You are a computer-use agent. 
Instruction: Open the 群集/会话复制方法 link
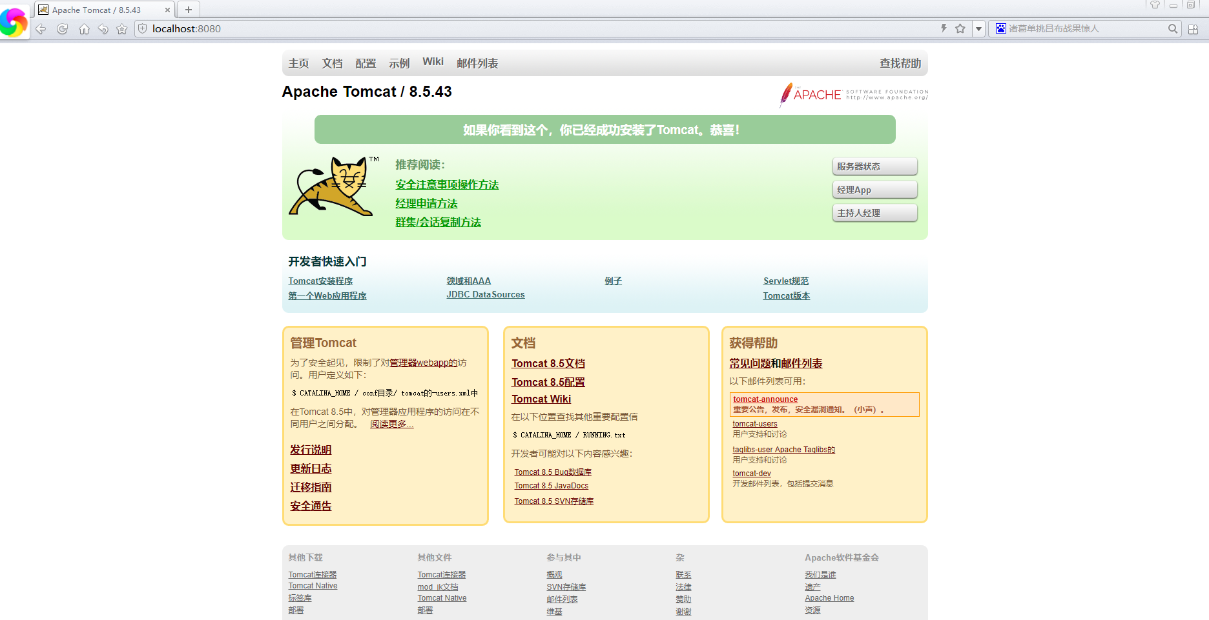click(x=438, y=223)
